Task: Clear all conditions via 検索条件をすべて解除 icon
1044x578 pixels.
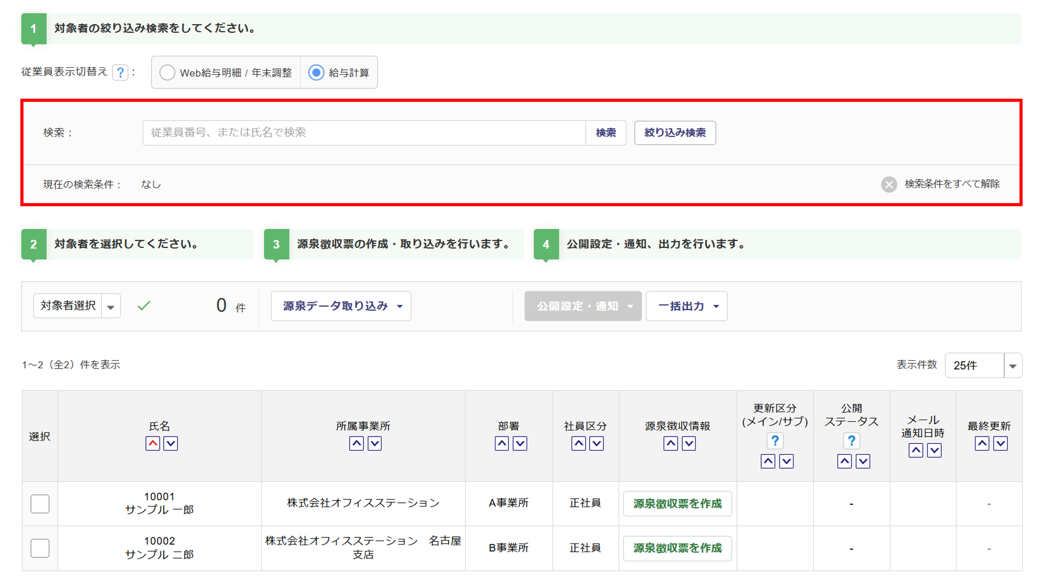Action: tap(889, 184)
